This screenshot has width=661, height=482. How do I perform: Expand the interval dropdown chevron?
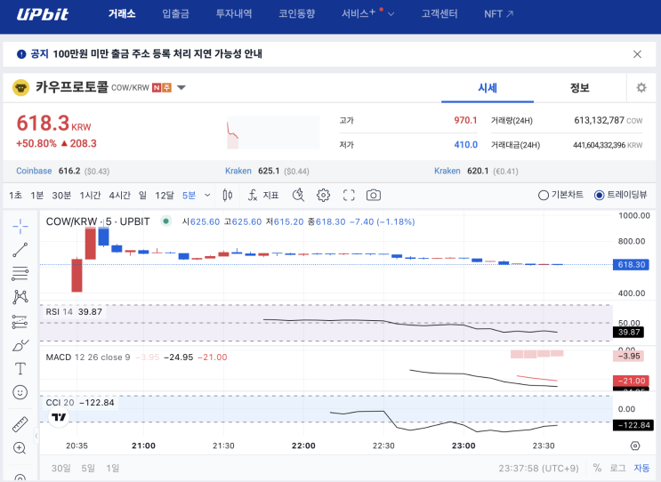click(x=207, y=196)
